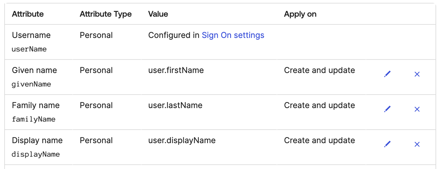Click Create and update in Family name row
439x169 pixels.
pyautogui.click(x=319, y=105)
